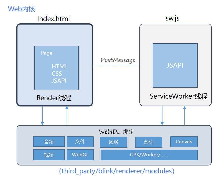Select the 文件 module box
Image resolution: width=222 pixels, height=183 pixels.
point(80,142)
